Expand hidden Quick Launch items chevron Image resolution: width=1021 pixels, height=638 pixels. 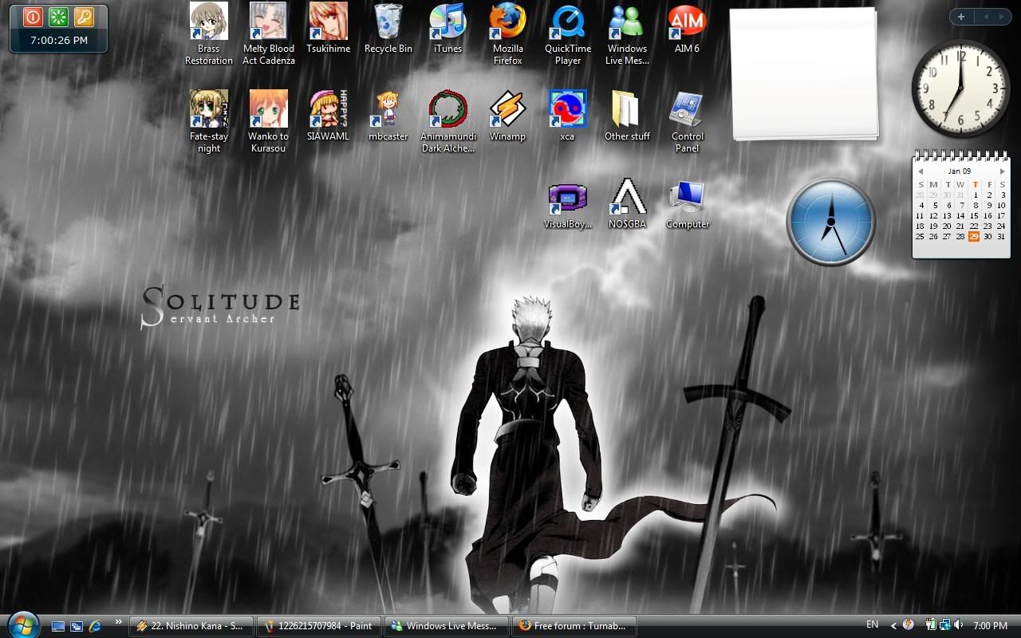[x=119, y=622]
